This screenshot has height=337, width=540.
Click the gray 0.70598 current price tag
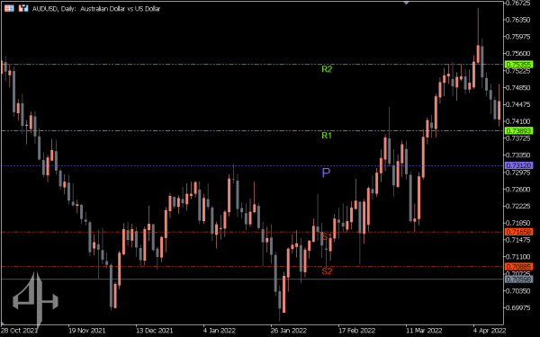pos(519,279)
